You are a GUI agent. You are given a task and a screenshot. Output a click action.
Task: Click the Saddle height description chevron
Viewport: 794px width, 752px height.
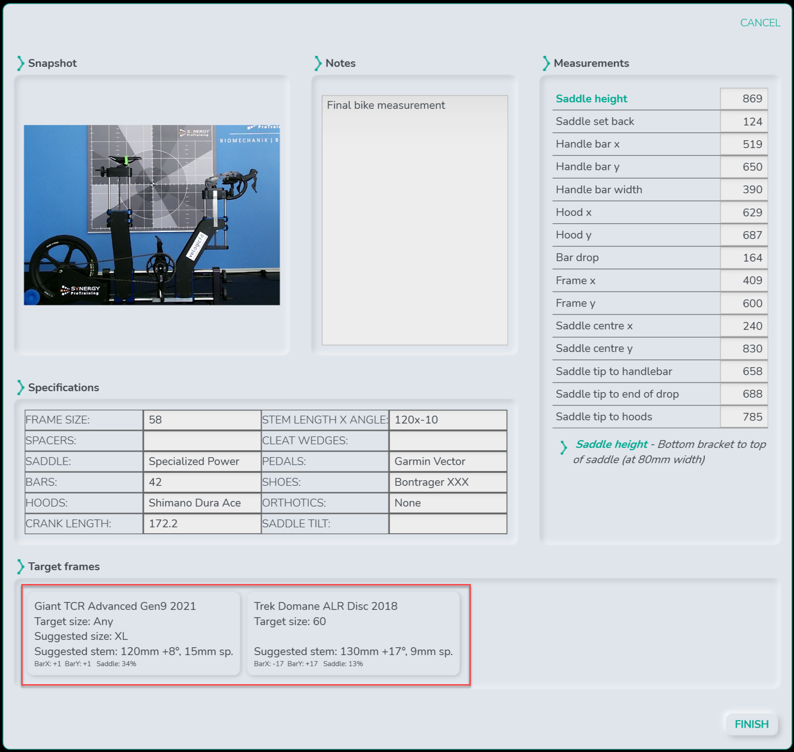click(x=563, y=448)
